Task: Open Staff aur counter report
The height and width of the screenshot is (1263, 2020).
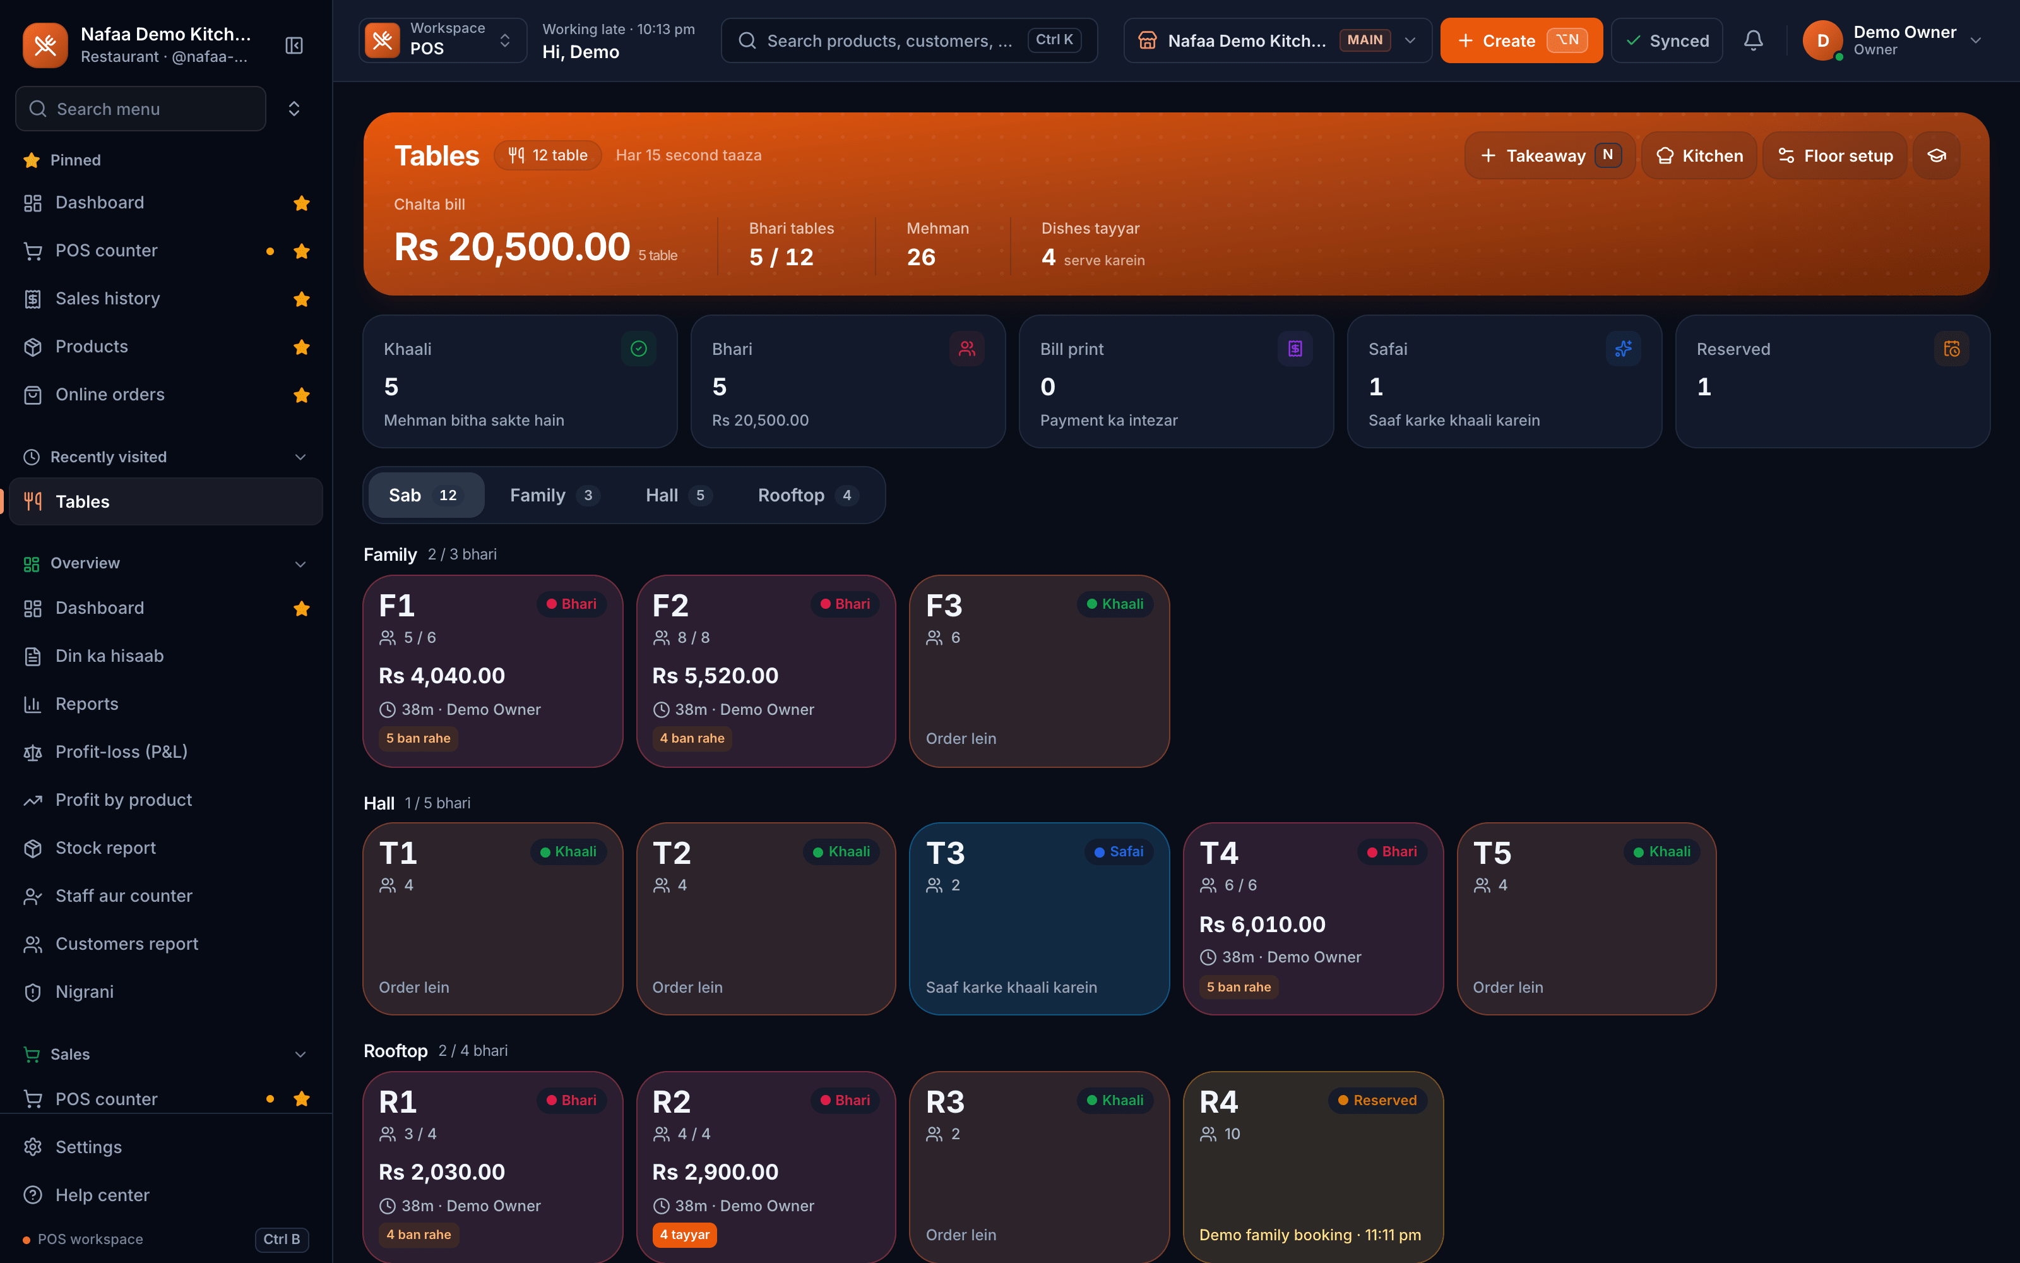Action: (165, 895)
